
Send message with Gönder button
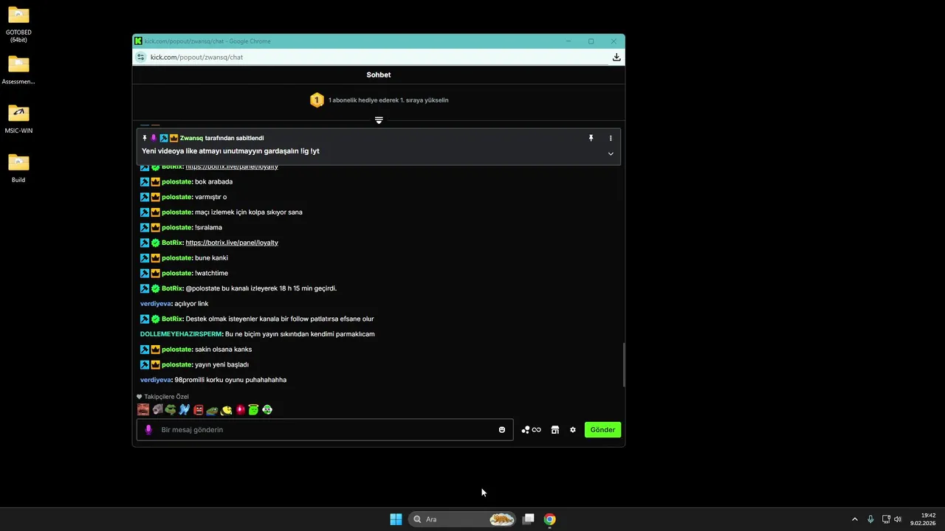click(x=603, y=430)
